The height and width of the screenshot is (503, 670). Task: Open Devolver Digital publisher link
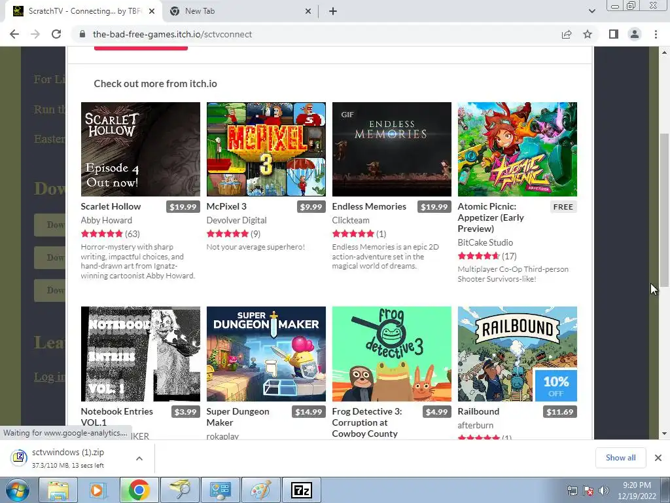(x=236, y=220)
